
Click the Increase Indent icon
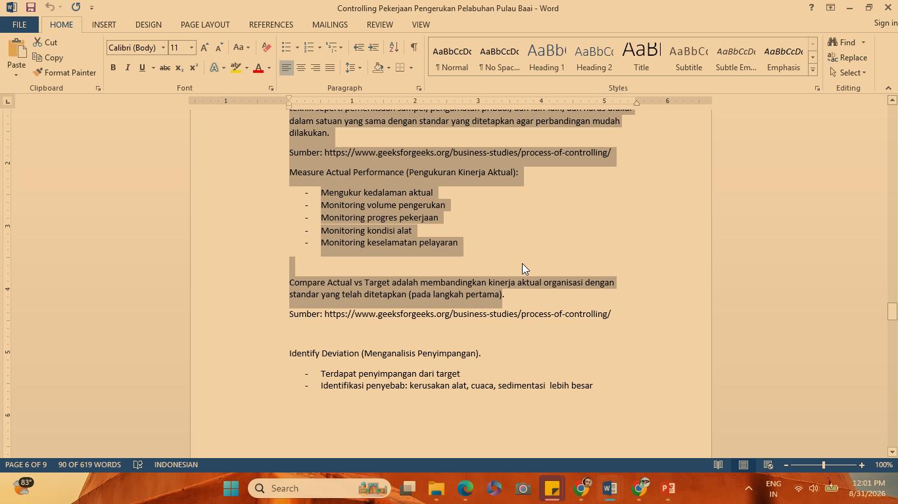coord(373,47)
